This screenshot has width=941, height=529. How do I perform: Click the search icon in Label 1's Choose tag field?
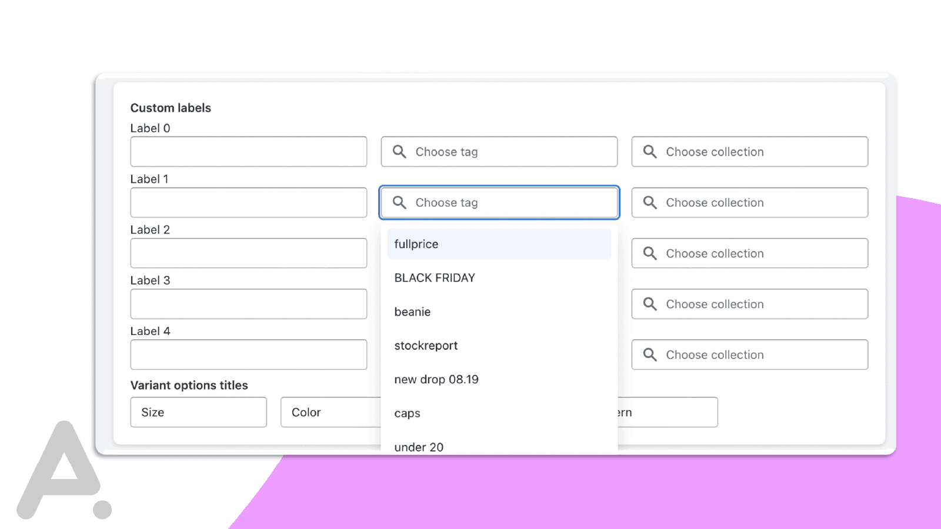[x=399, y=202]
